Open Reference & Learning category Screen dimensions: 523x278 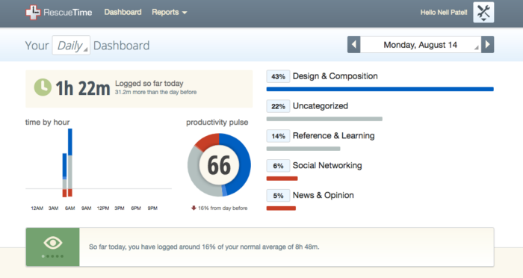point(333,135)
